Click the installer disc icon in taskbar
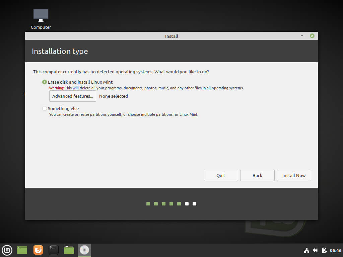The image size is (343, 257). coord(84,250)
